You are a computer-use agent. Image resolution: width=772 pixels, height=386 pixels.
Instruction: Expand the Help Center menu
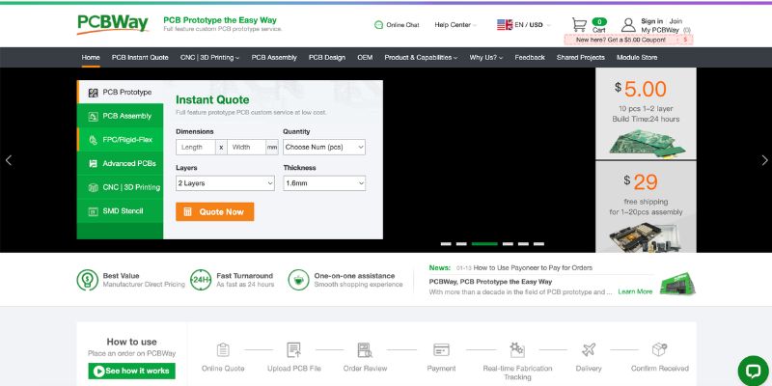click(x=455, y=25)
